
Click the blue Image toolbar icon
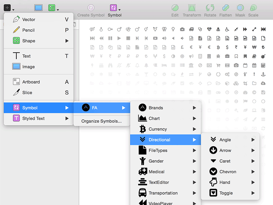(38, 7)
